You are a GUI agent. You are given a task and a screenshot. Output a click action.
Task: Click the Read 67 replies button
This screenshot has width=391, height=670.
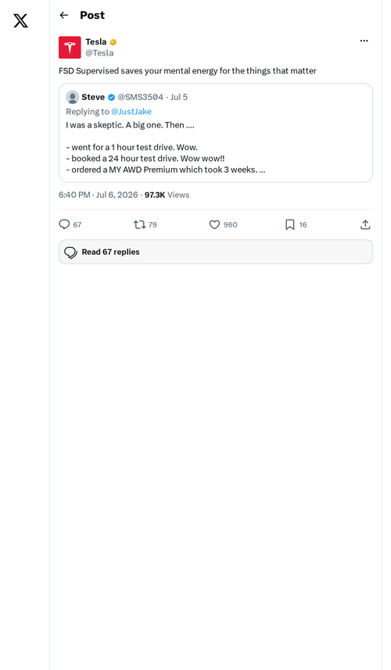pyautogui.click(x=216, y=252)
